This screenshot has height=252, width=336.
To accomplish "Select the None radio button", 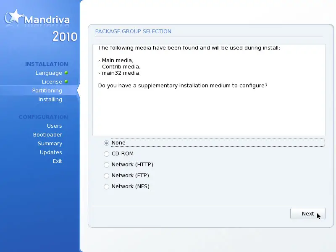I will tap(107, 143).
